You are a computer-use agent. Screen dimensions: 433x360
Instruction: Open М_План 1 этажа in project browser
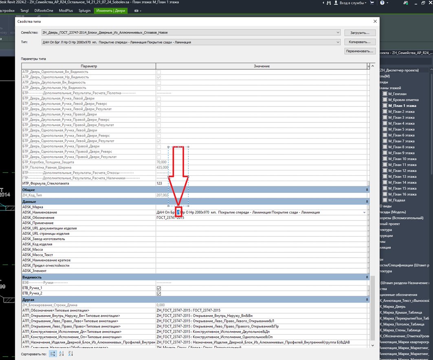(x=402, y=106)
